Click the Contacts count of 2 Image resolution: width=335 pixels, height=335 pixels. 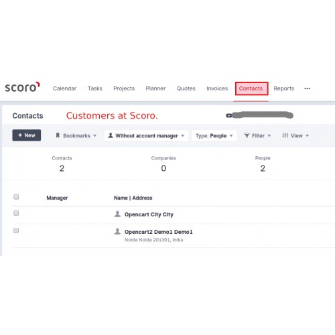pyautogui.click(x=62, y=168)
